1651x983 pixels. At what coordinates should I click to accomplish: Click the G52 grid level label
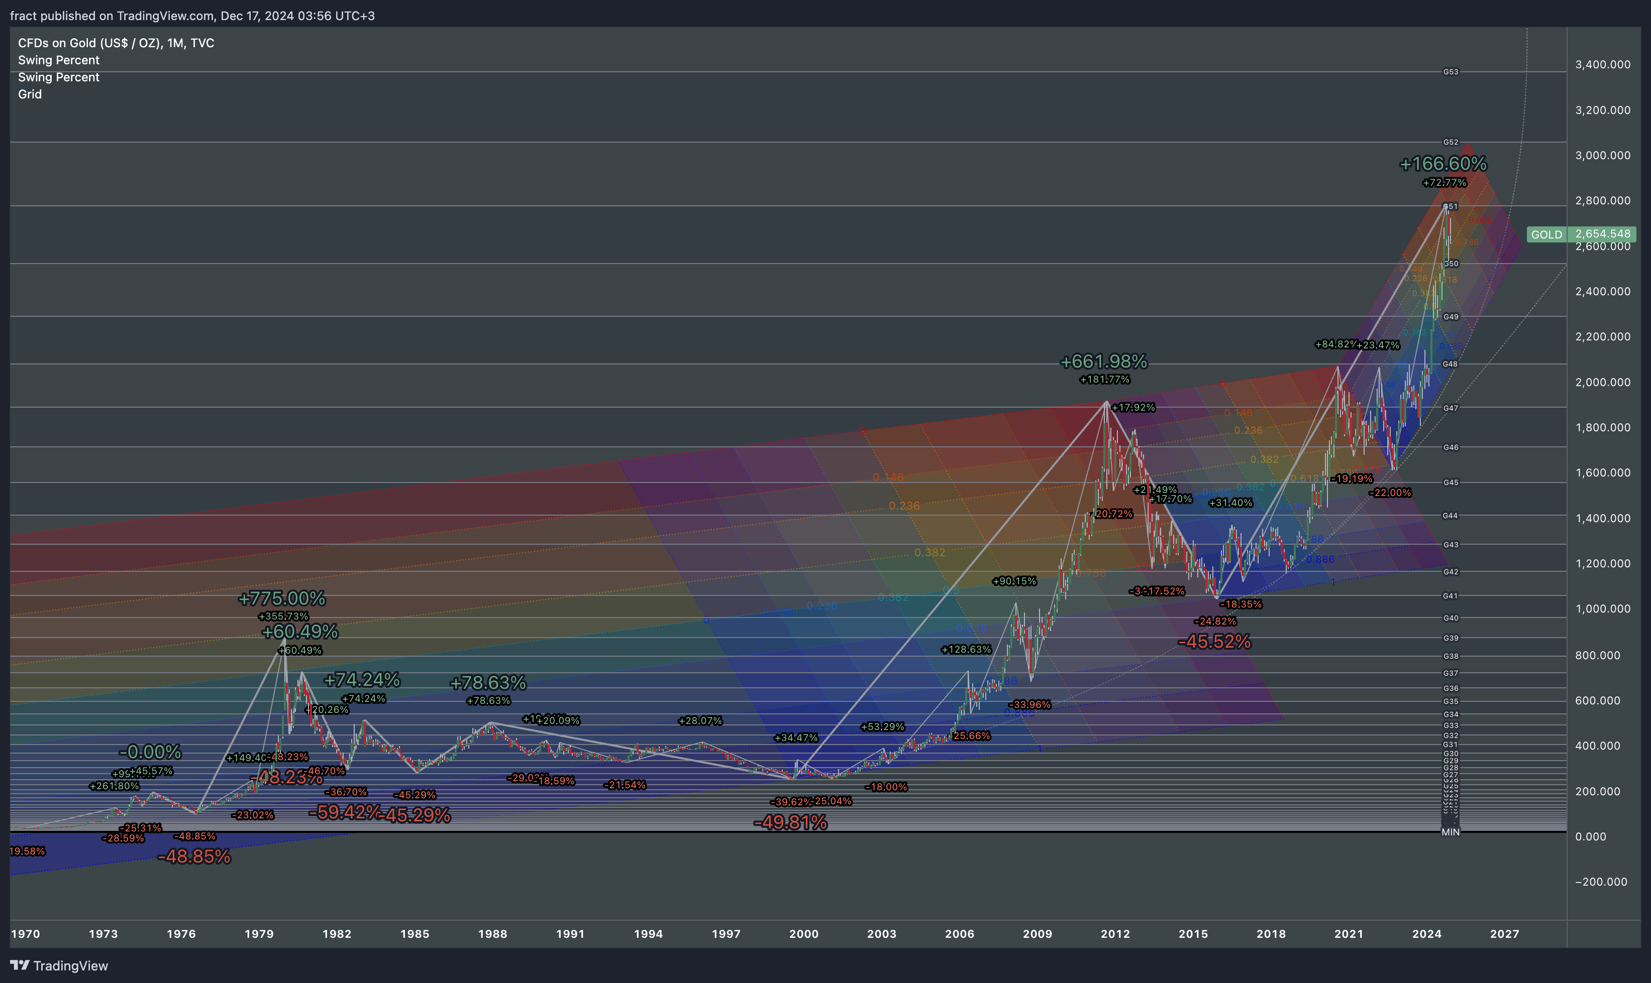[x=1451, y=142]
